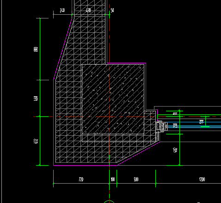Select the 800 vertical dimension text
This screenshot has height=203, width=221.
click(x=36, y=49)
